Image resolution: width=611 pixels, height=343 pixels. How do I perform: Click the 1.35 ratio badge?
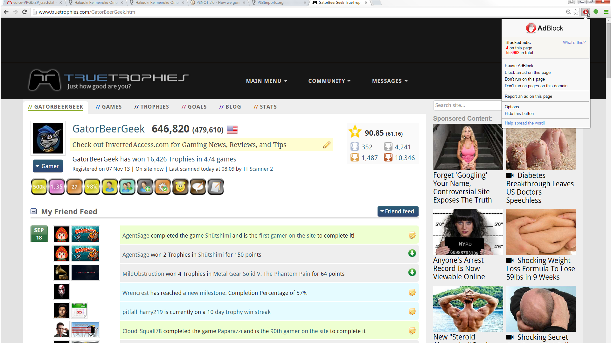[x=57, y=187]
